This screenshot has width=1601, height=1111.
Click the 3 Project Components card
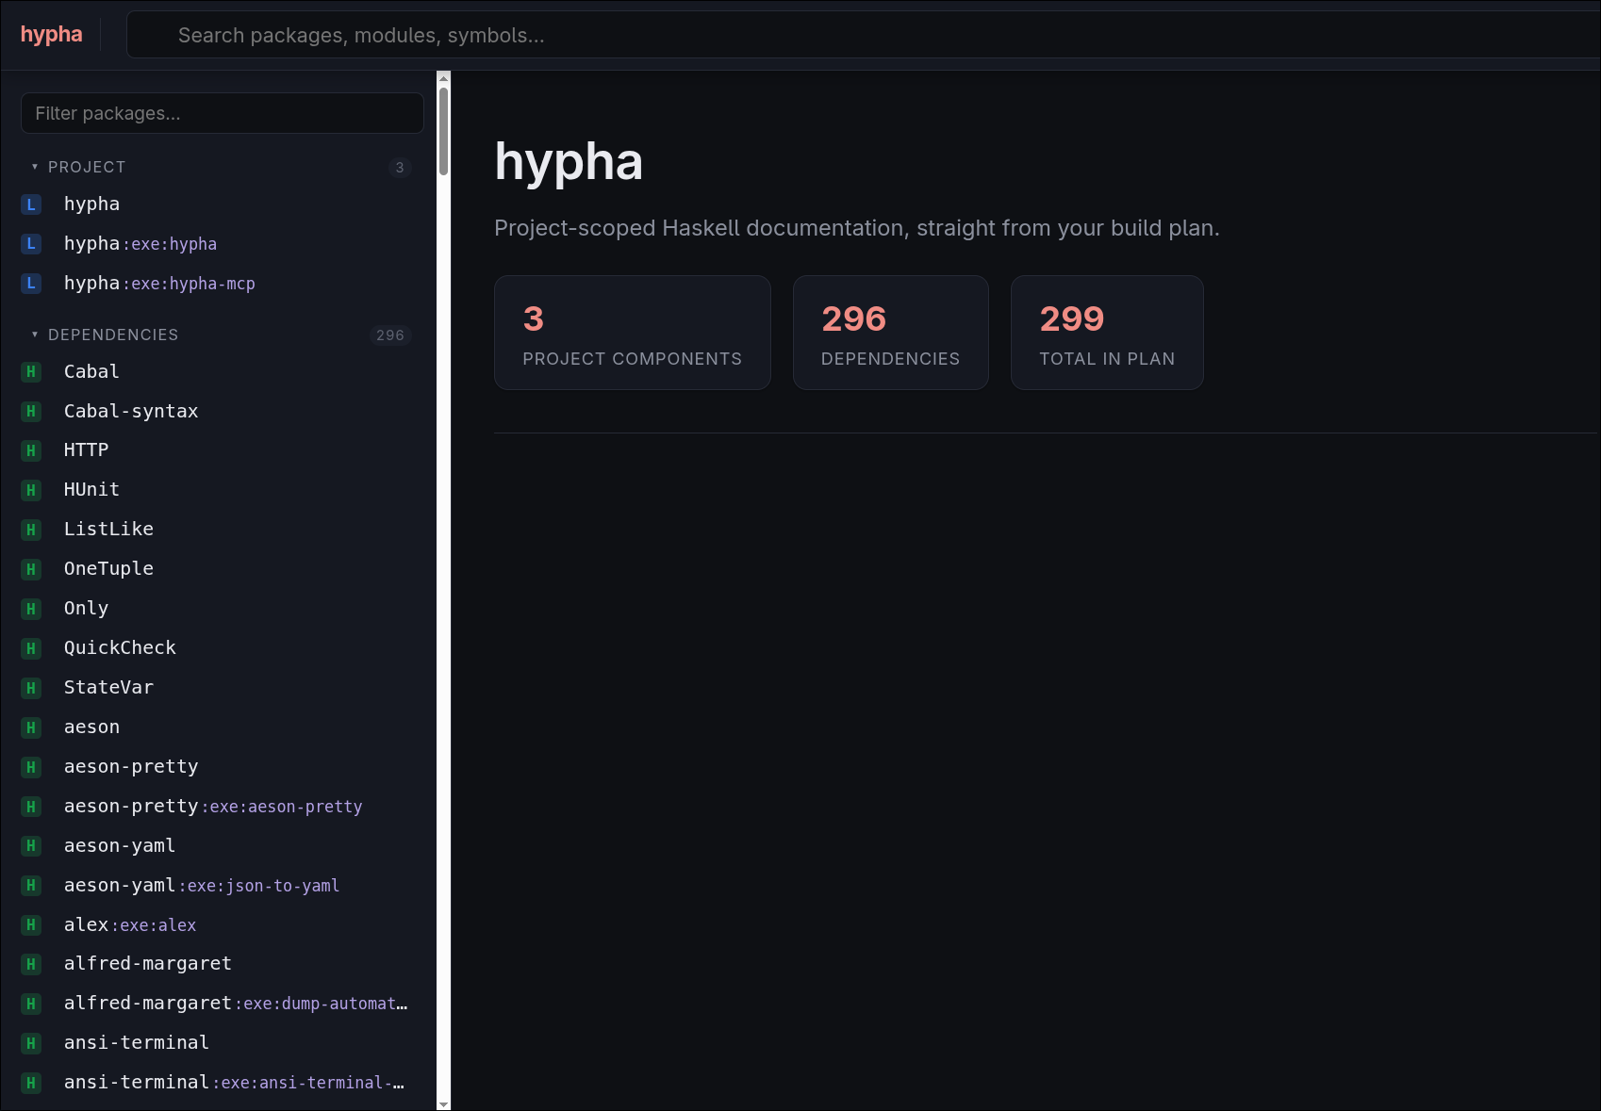click(x=633, y=333)
